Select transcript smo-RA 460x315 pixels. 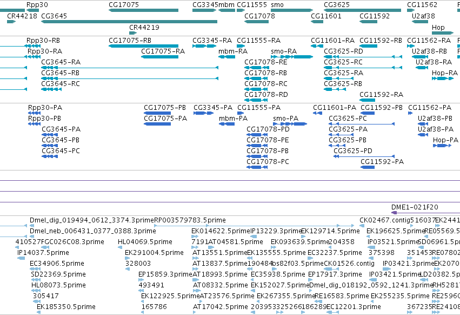pos(292,57)
